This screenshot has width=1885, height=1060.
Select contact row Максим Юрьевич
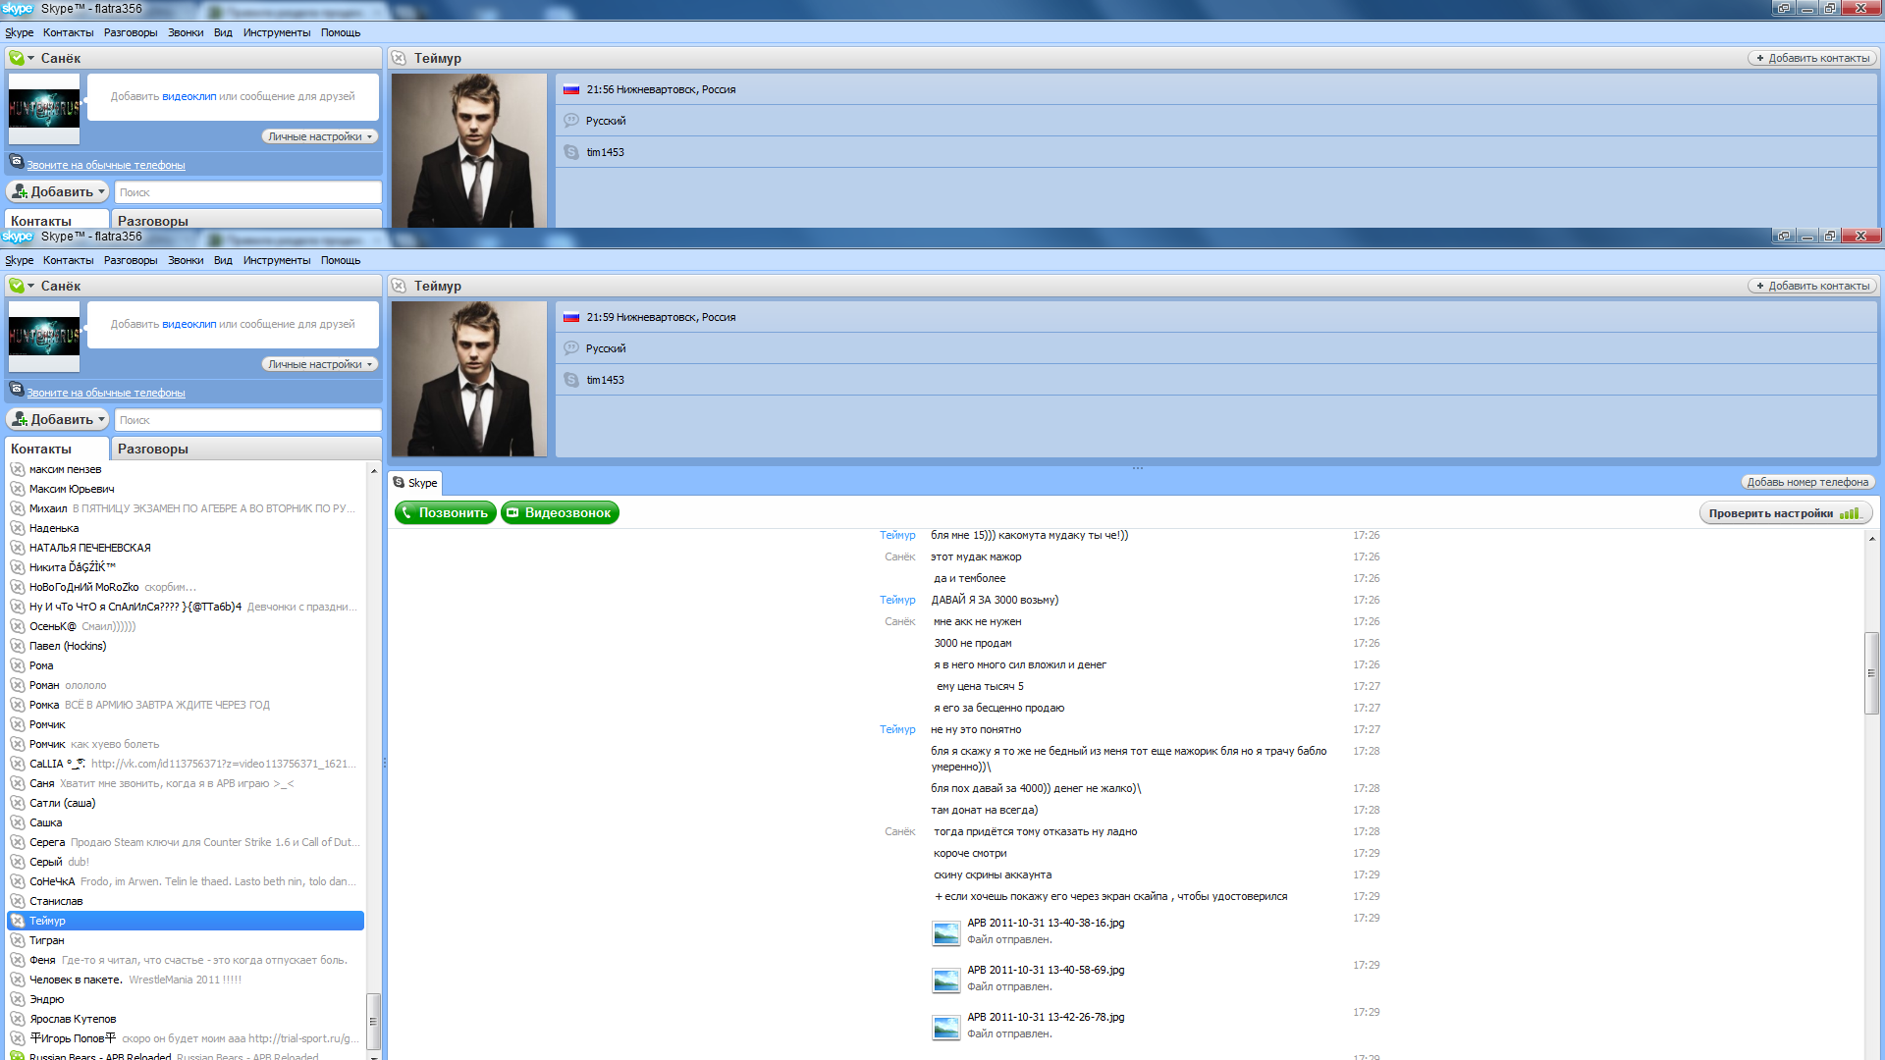187,489
